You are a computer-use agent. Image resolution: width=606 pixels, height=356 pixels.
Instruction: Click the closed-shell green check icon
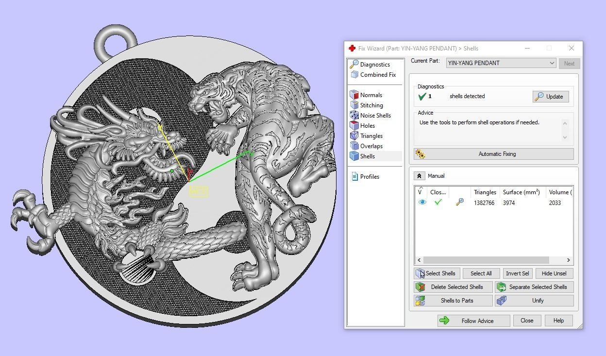(x=438, y=203)
